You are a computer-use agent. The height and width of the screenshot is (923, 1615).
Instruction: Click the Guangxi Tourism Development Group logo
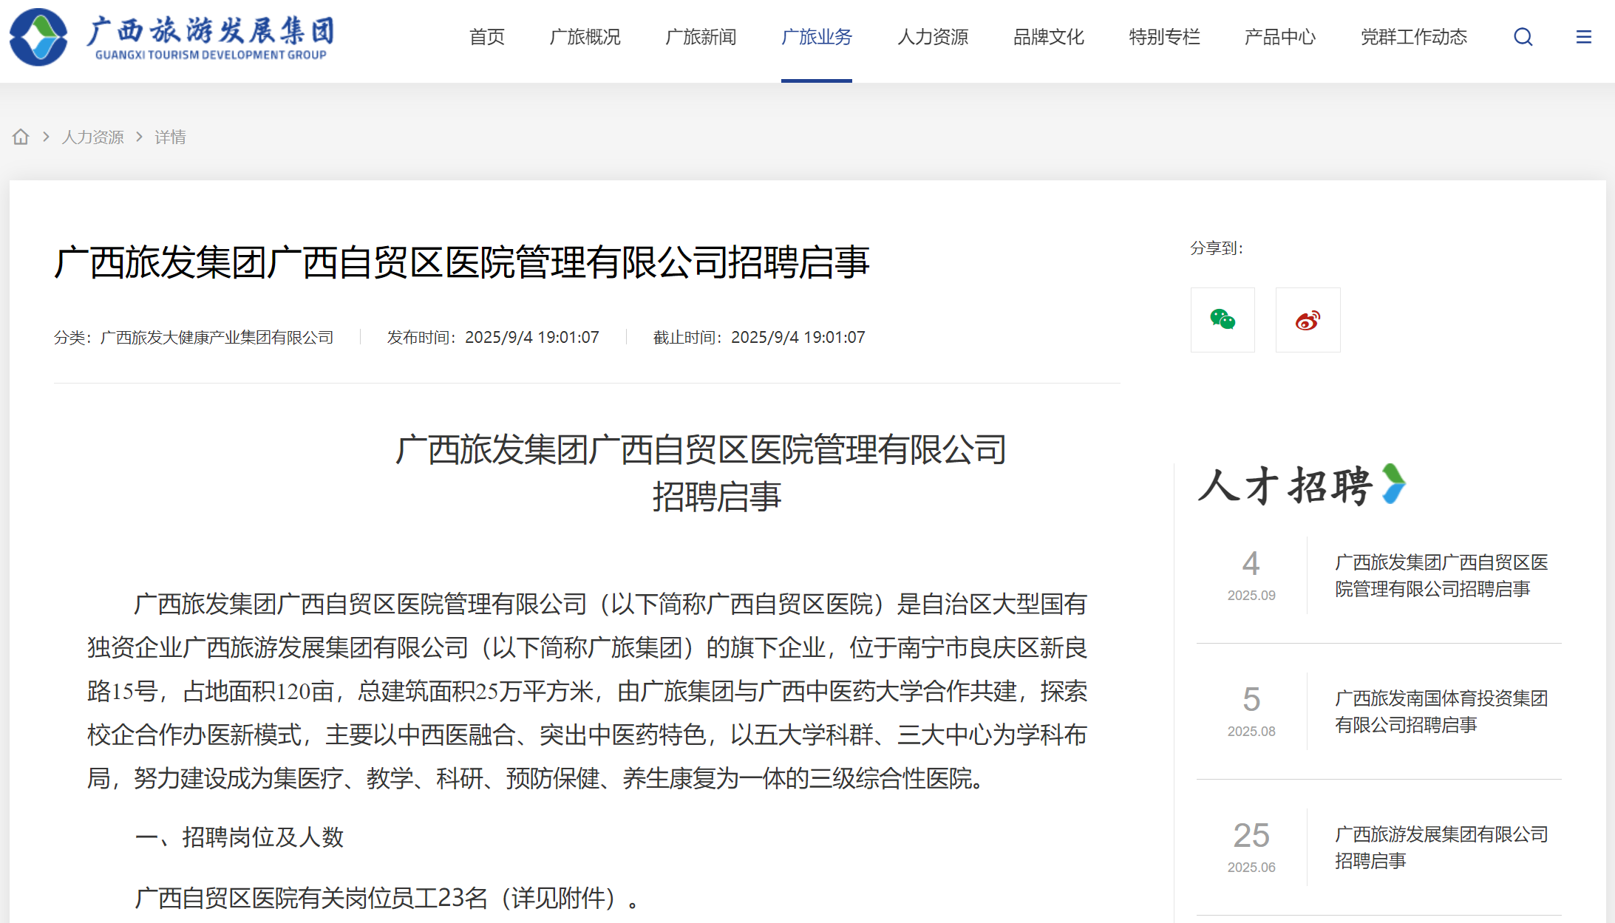tap(172, 37)
